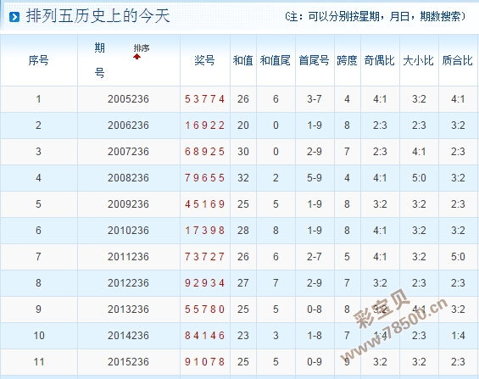This screenshot has width=479, height=379.
Task: Click the 奖号 column header
Action: [204, 60]
